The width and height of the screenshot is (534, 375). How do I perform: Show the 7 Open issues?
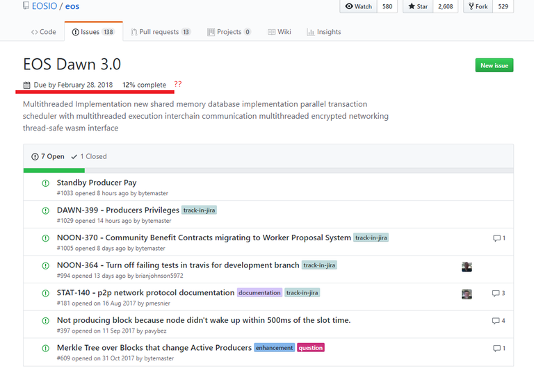pyautogui.click(x=48, y=157)
